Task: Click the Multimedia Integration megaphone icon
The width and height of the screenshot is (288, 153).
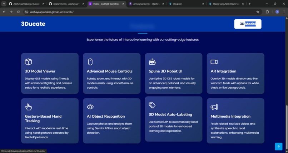Action: tap(214, 107)
